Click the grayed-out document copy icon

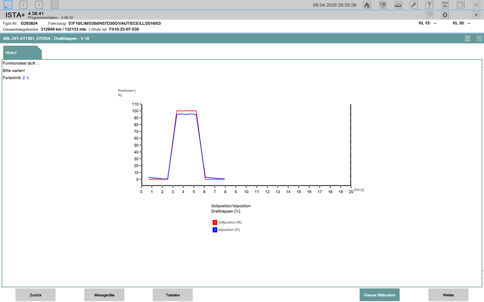(x=429, y=15)
